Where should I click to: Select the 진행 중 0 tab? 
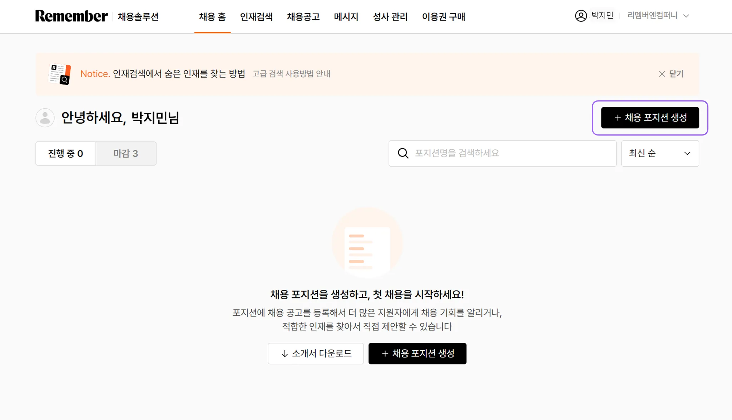pos(66,153)
